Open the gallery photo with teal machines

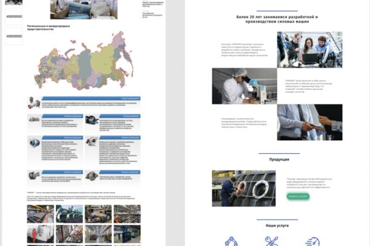(69, 214)
